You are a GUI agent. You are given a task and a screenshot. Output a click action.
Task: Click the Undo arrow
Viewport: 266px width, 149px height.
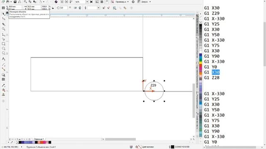pos(41,2)
